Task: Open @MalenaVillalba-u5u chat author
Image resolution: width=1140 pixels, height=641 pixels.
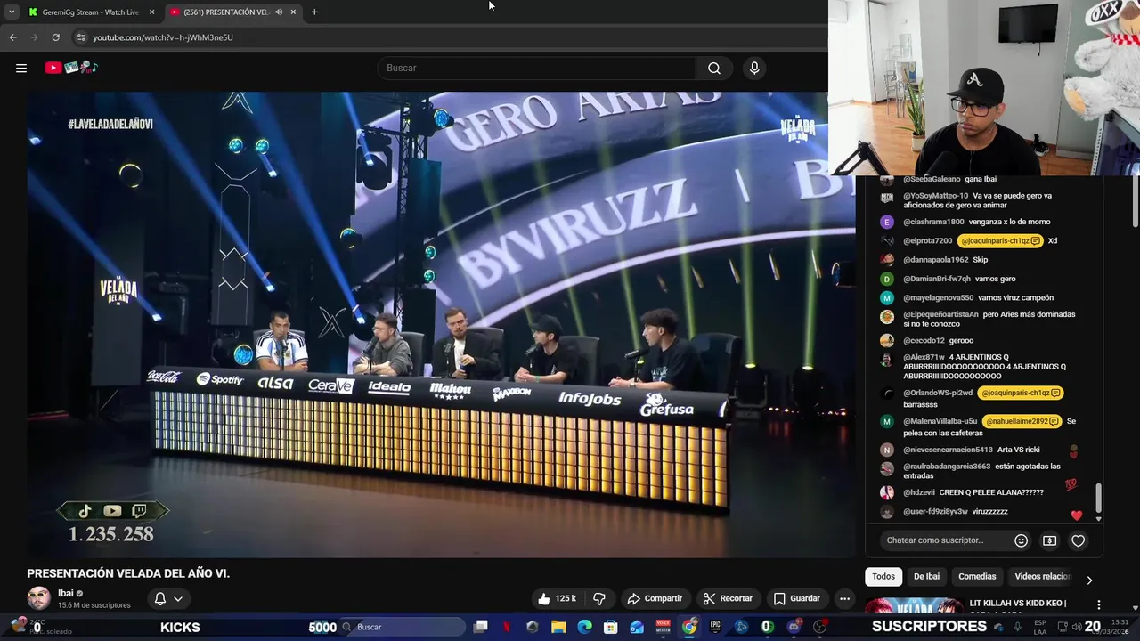Action: [940, 421]
